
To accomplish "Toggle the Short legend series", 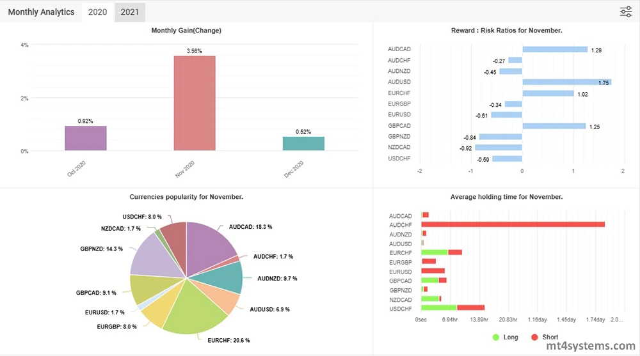I will click(x=544, y=337).
